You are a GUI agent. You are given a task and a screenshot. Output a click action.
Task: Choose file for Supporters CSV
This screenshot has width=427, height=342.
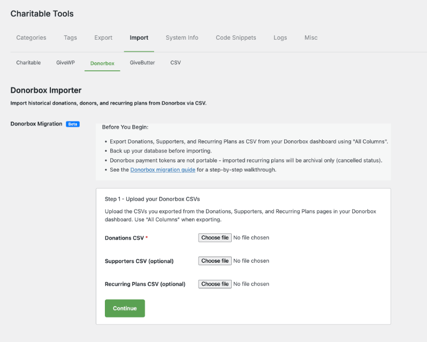[x=215, y=261]
